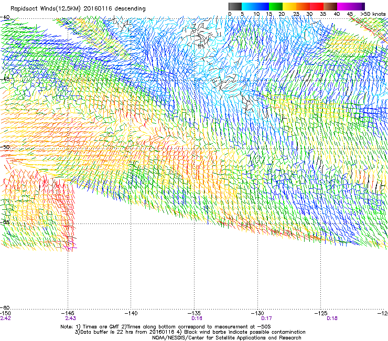Click the '-135' longitude axis label

click(194, 313)
